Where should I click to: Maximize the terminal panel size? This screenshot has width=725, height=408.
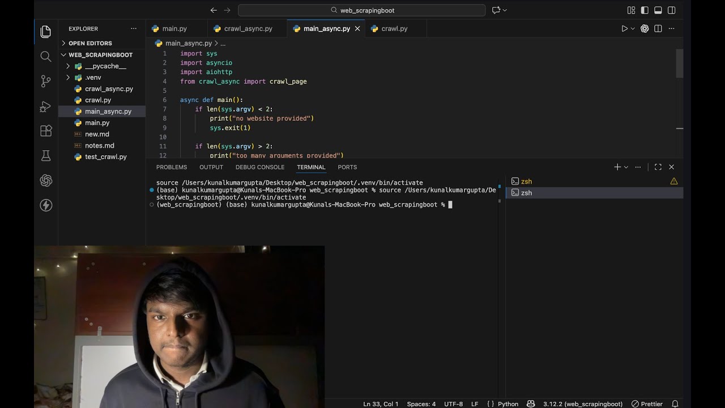click(658, 167)
